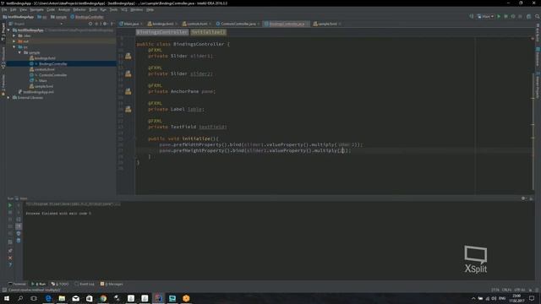The width and height of the screenshot is (541, 304).
Task: Open the Messages tool window
Action: coord(112,284)
